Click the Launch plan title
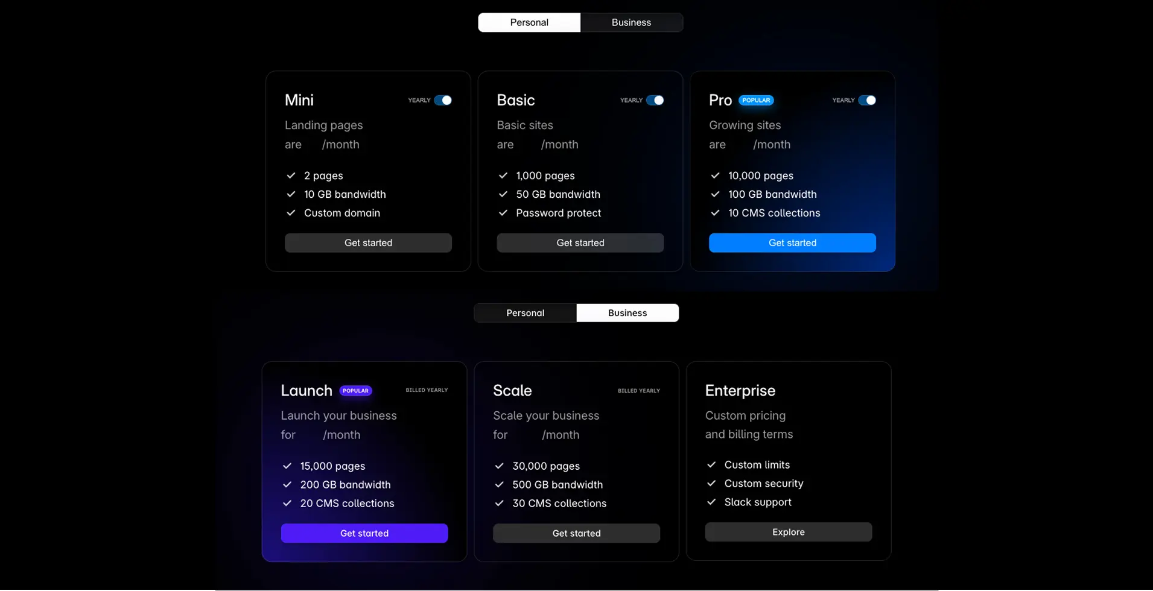Image resolution: width=1153 pixels, height=591 pixels. pos(307,391)
